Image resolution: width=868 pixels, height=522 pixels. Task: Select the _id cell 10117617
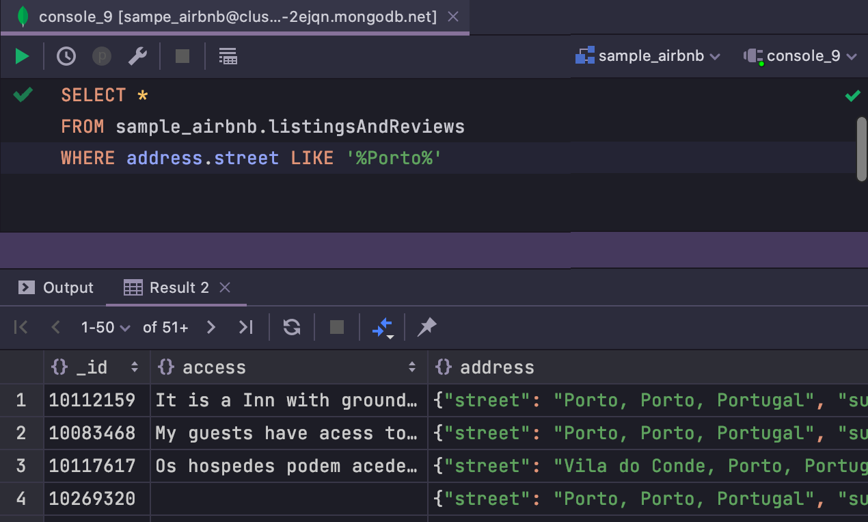97,466
